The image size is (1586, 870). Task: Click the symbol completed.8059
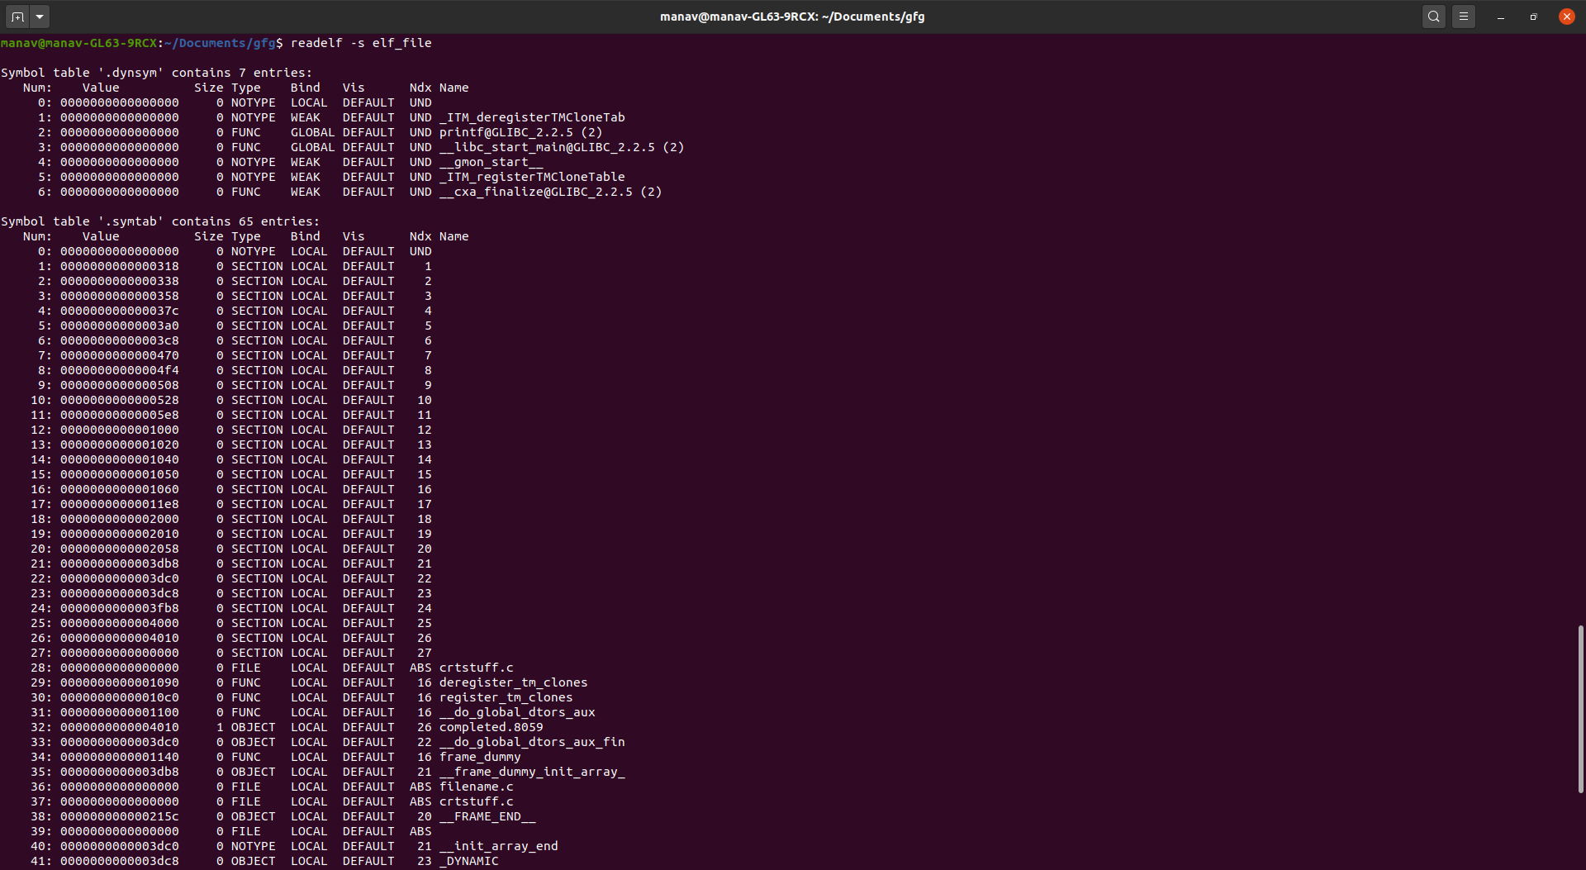[491, 727]
